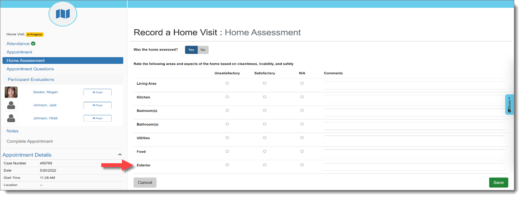
Task: Open the Notes side tab
Action: click(x=509, y=104)
